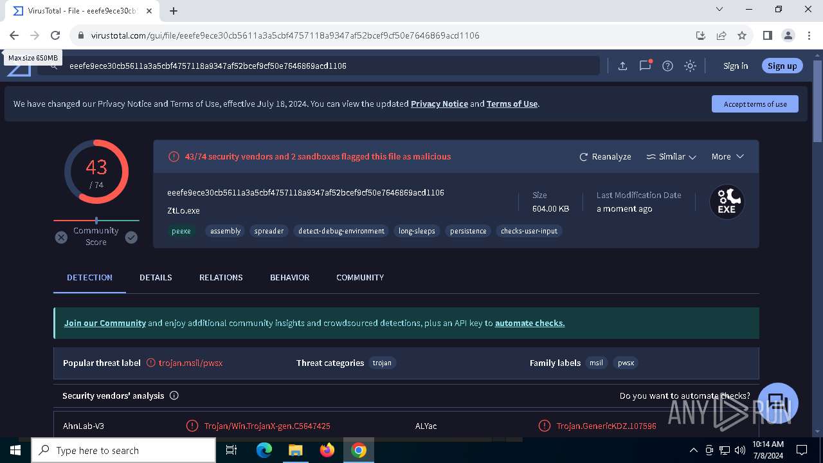The image size is (823, 463).
Task: Click the VirusTotal logo icon
Action: click(19, 68)
